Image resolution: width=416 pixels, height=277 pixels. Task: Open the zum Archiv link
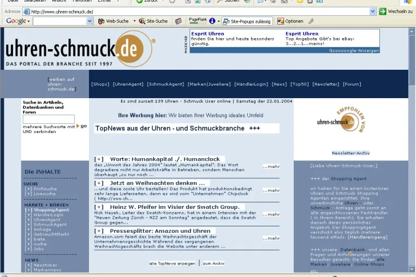click(213, 263)
